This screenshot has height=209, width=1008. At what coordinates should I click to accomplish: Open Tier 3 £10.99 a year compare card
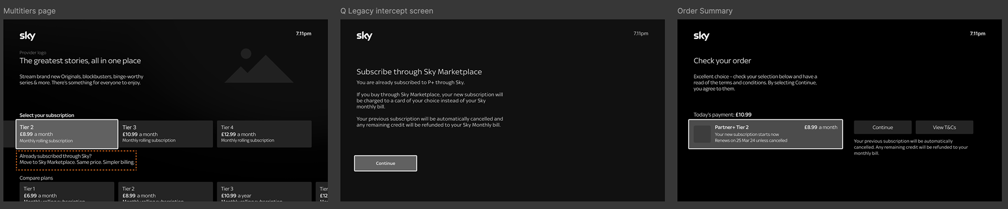264,192
